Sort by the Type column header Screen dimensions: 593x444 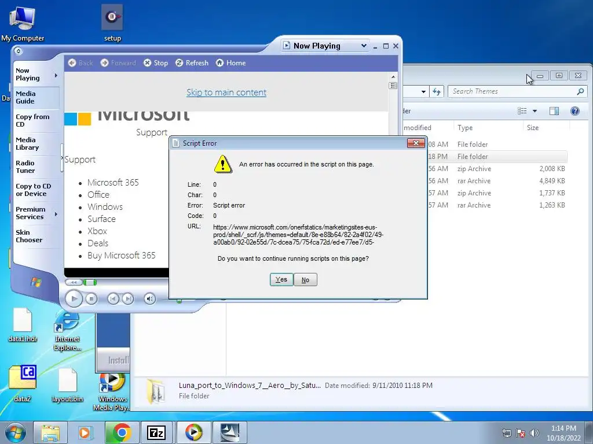pyautogui.click(x=488, y=128)
